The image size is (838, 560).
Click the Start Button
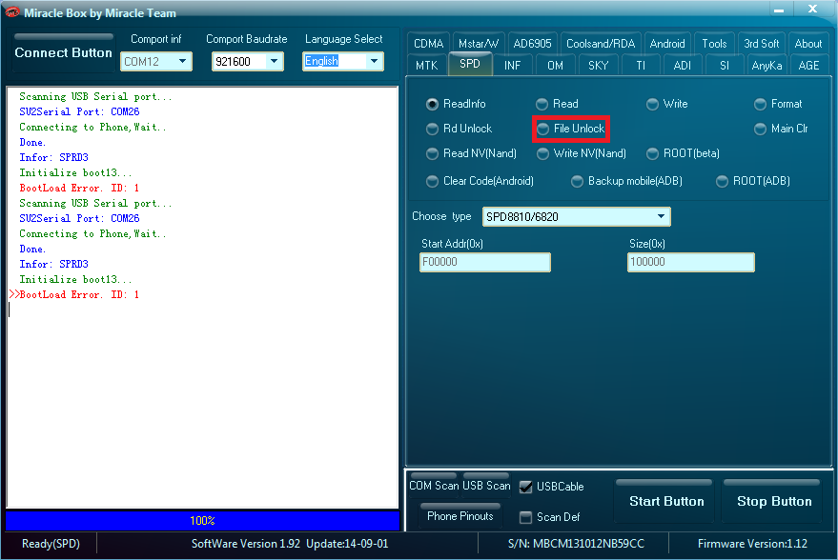click(665, 501)
